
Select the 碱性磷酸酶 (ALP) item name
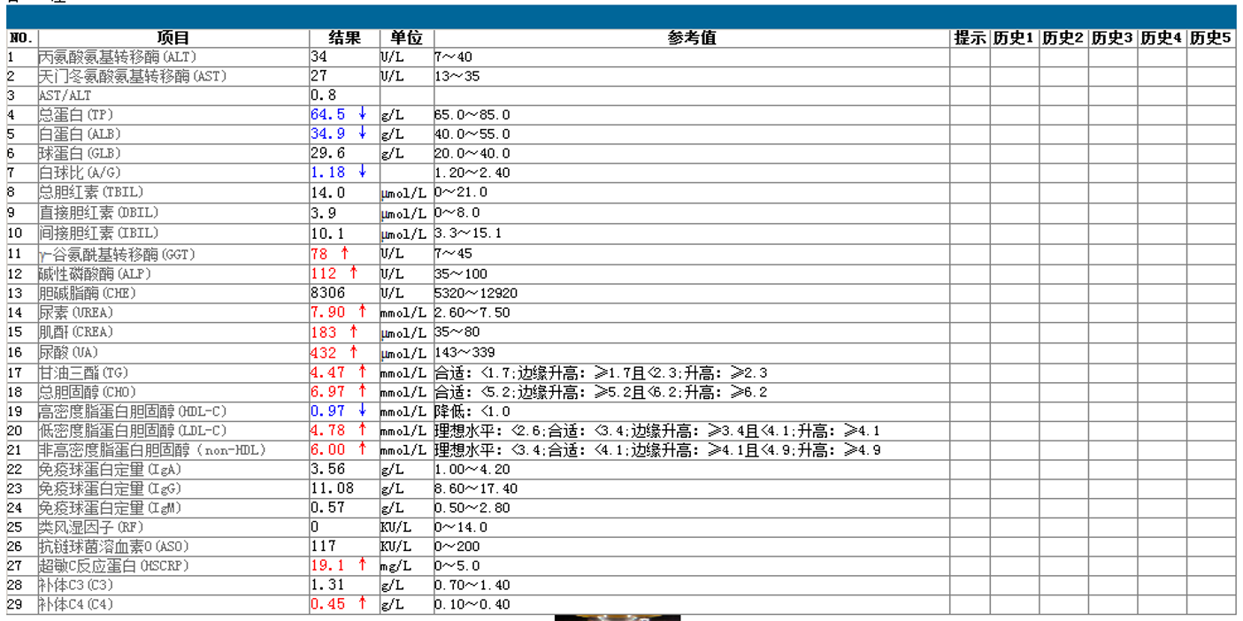[95, 273]
